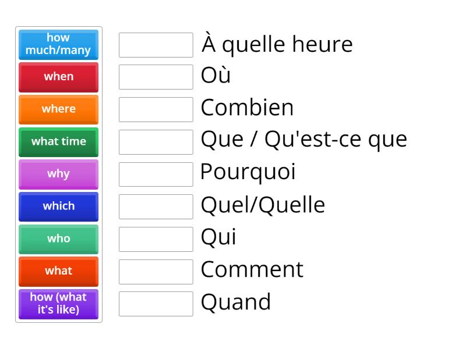
Task: Select the 'who' green tile
Action: (58, 239)
